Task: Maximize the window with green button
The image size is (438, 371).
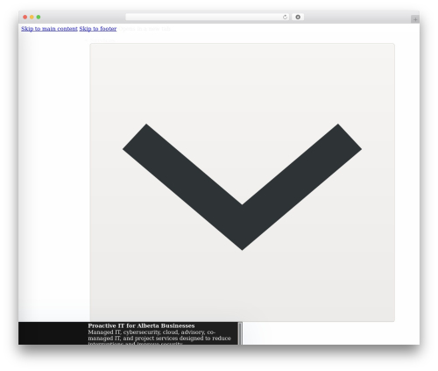Action: pos(39,17)
